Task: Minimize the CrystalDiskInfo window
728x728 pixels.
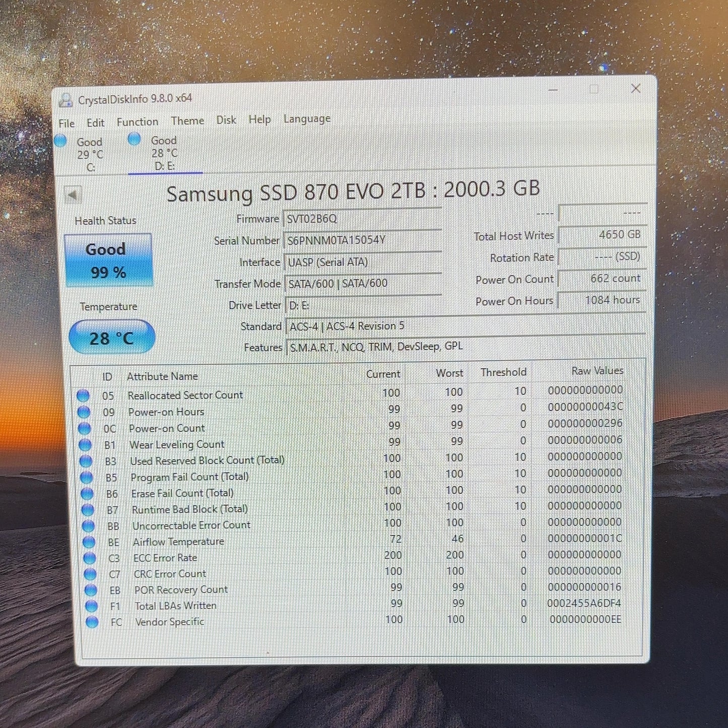Action: tap(553, 90)
